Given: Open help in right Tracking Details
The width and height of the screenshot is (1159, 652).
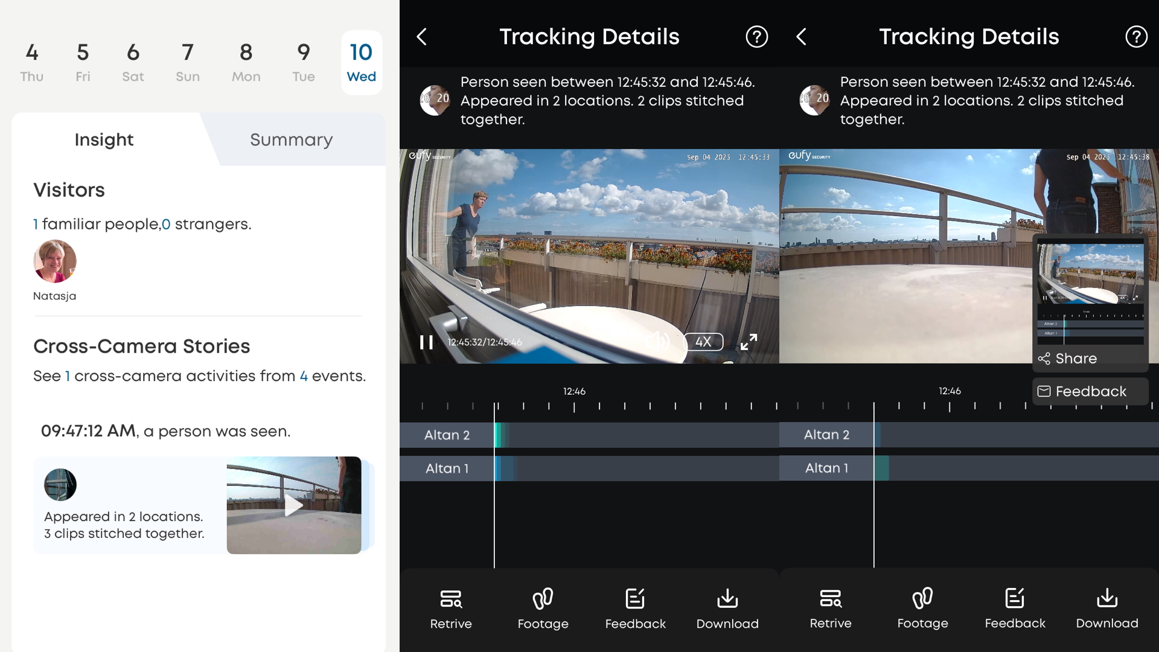Looking at the screenshot, I should (x=1136, y=37).
